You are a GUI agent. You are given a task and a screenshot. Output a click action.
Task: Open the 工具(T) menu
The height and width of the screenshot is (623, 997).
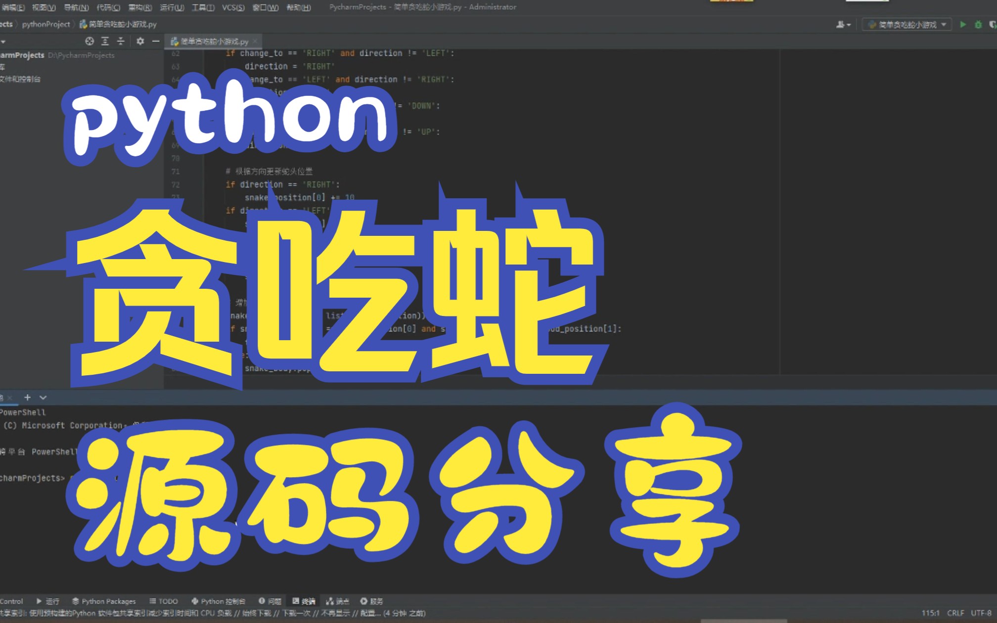coord(203,7)
